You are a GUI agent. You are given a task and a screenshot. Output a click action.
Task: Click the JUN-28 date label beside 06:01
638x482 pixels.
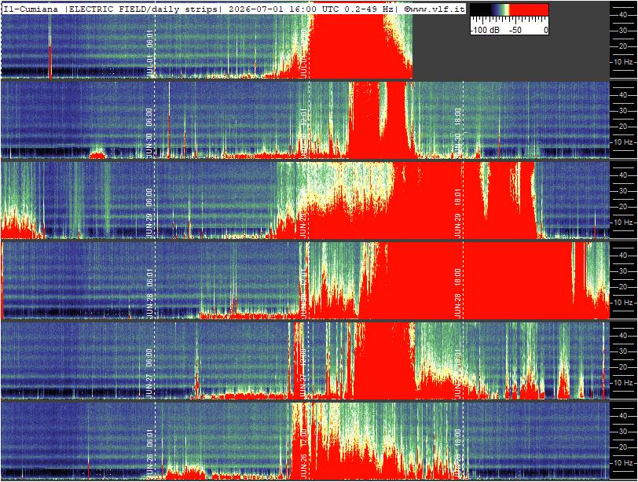click(x=150, y=305)
